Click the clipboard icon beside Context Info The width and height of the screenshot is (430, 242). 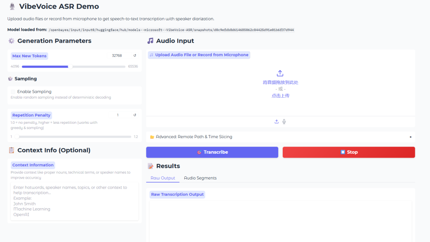11,150
